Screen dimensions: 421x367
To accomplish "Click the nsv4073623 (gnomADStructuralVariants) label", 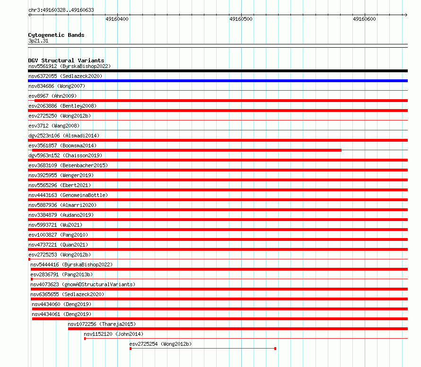I will 83,284.
